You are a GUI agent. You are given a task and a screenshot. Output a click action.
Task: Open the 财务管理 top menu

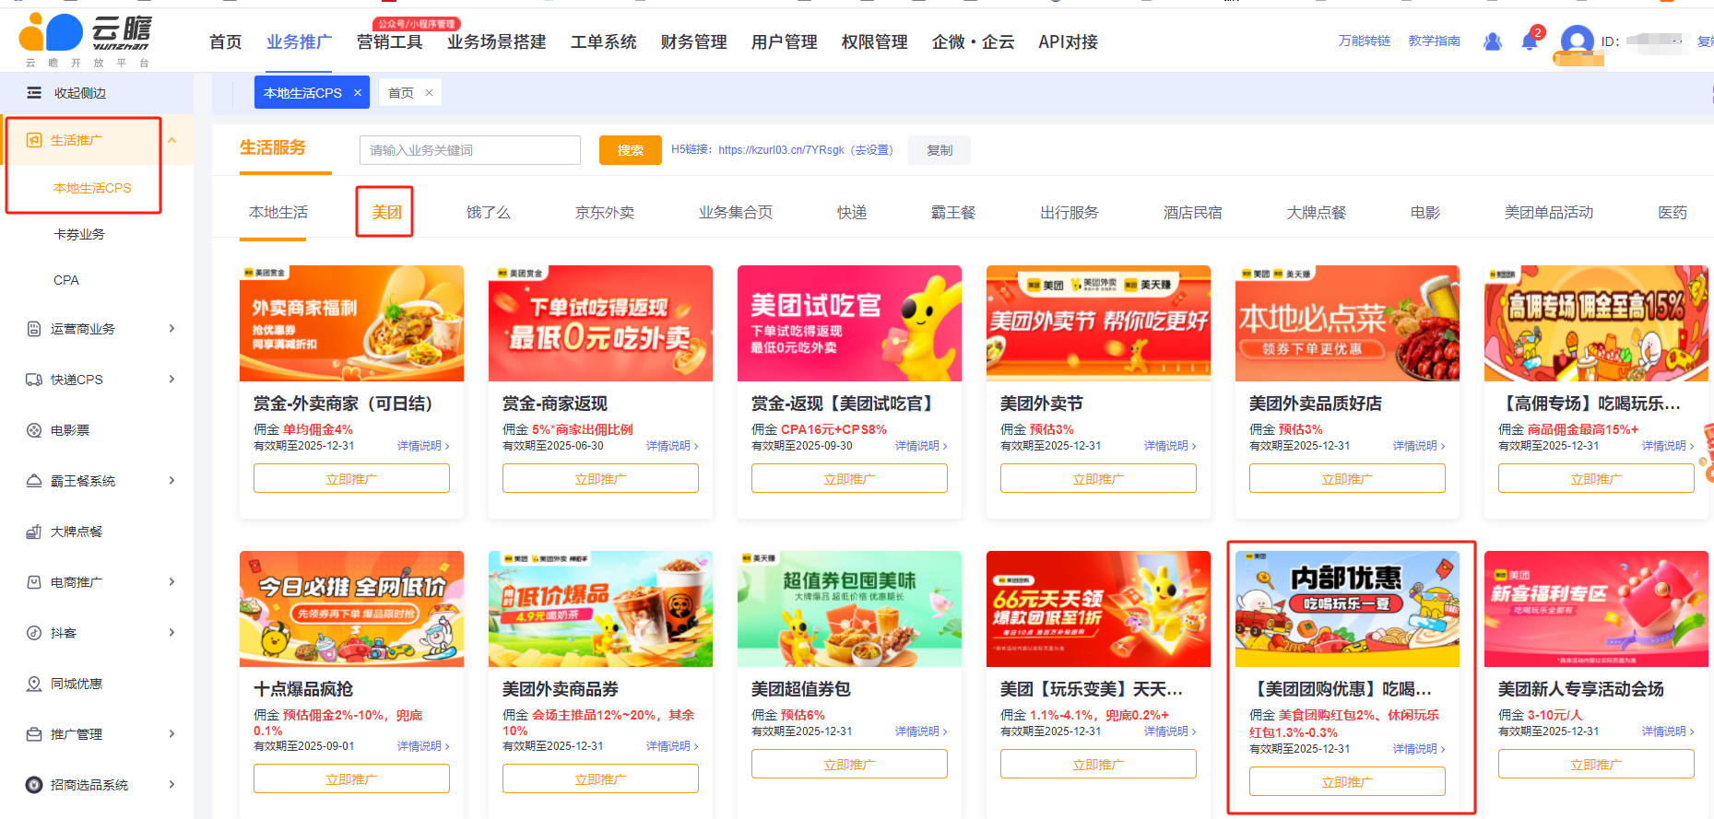pyautogui.click(x=694, y=41)
